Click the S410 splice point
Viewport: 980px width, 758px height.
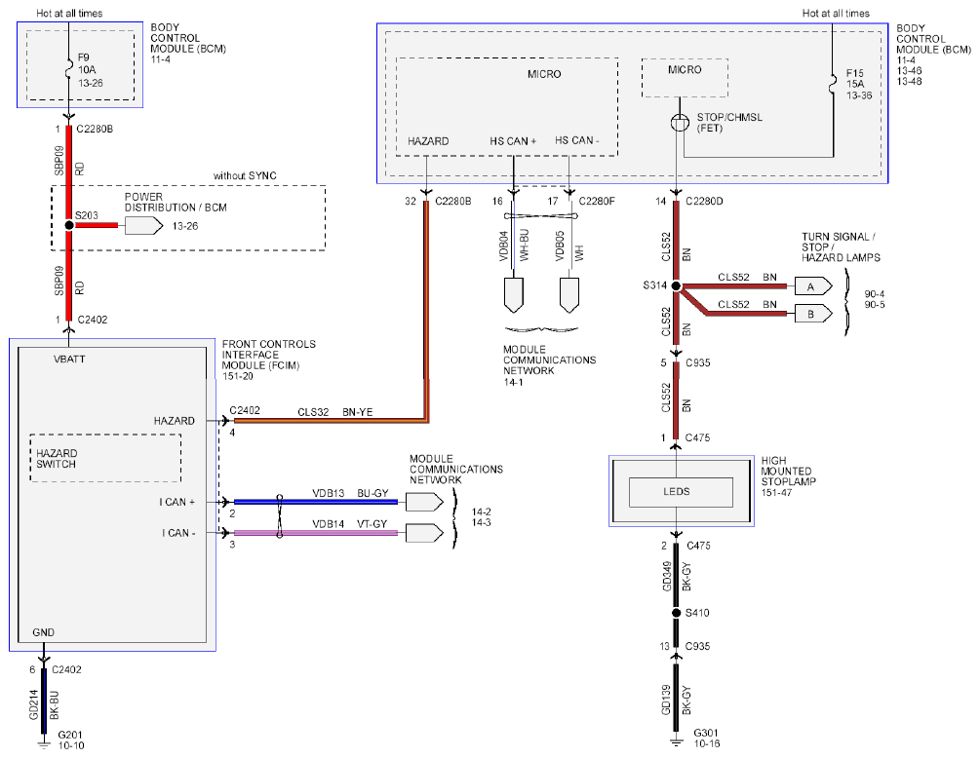[x=676, y=613]
